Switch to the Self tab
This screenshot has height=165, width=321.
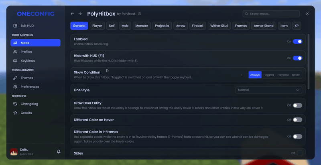pyautogui.click(x=112, y=26)
